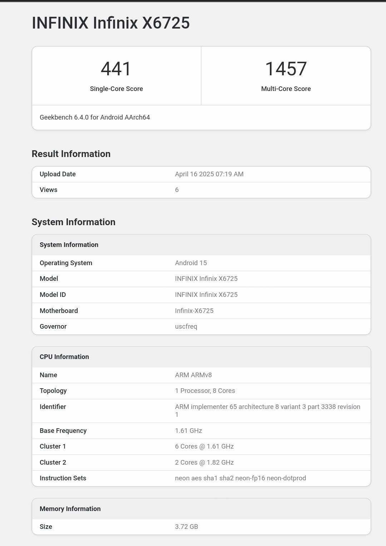The width and height of the screenshot is (386, 546).
Task: Select the governor value uscfreq
Action: click(186, 327)
